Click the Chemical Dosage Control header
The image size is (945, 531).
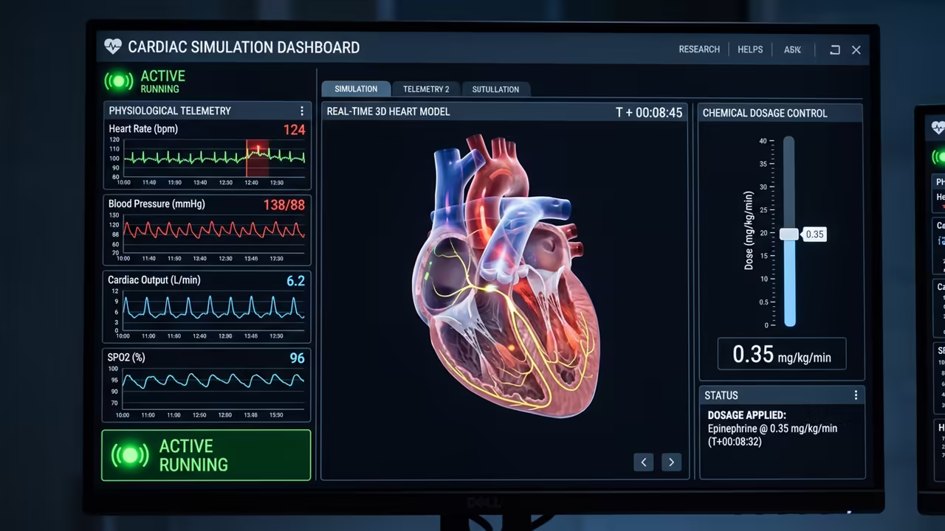click(765, 113)
